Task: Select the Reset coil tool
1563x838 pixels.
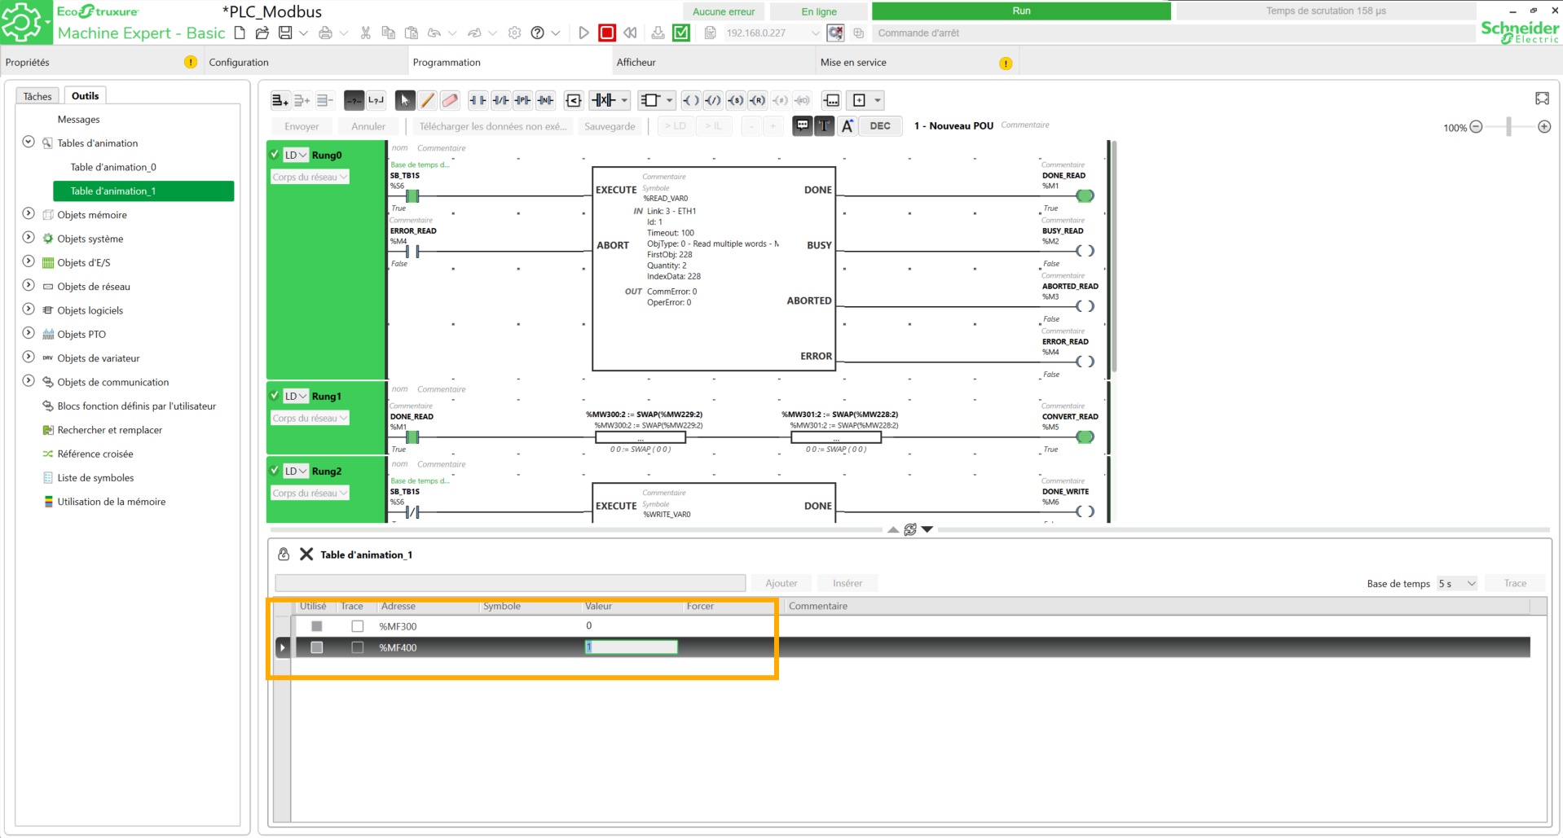Action: 757,100
